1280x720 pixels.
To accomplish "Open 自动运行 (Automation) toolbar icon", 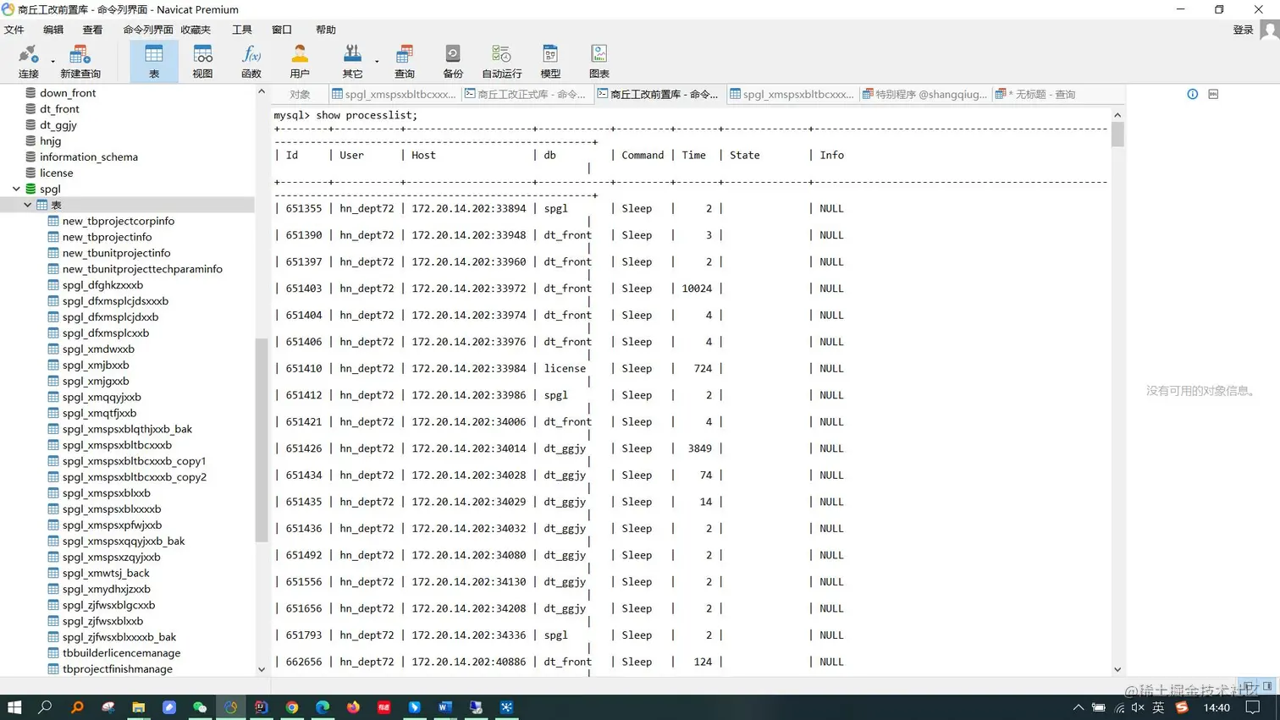I will 501,61.
